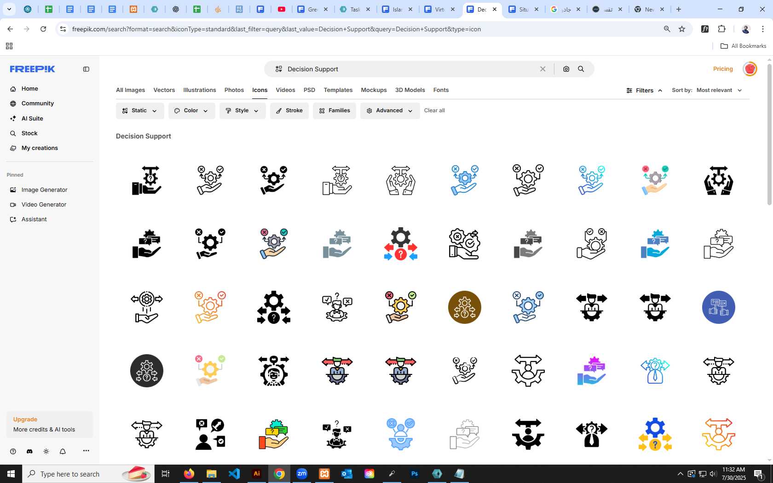Screen dimensions: 773x483
Task: Toggle the Stroke filter
Action: (289, 111)
